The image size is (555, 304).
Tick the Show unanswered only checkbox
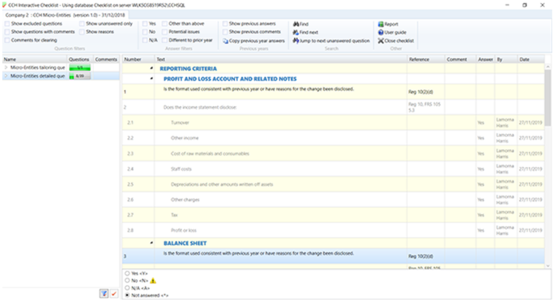coord(82,24)
